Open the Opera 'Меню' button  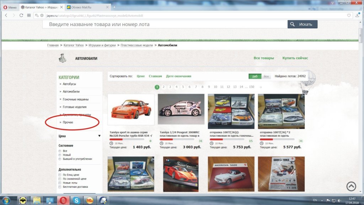coord(10,7)
